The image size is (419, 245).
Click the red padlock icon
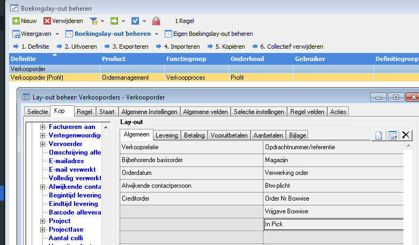pyautogui.click(x=156, y=21)
